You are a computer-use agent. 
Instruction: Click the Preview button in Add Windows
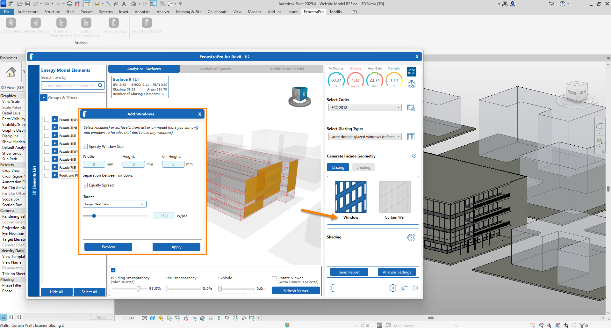[x=108, y=247]
